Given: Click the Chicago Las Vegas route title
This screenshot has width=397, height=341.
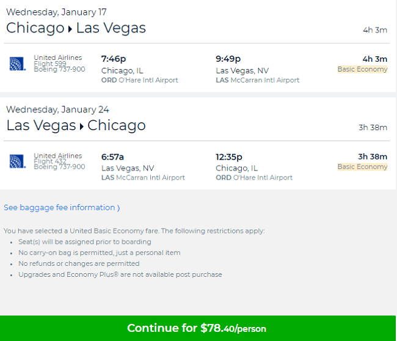Looking at the screenshot, I should pyautogui.click(x=76, y=28).
